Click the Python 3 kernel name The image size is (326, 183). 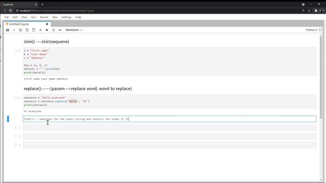(x=311, y=30)
